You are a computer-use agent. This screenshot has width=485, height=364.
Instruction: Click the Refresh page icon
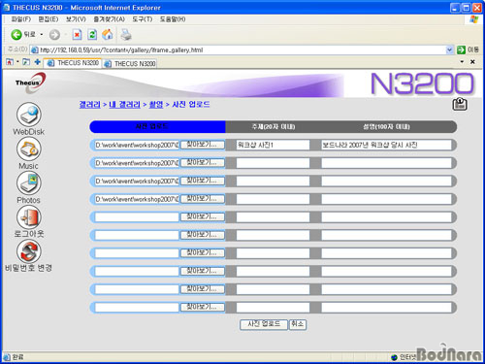pyautogui.click(x=92, y=35)
